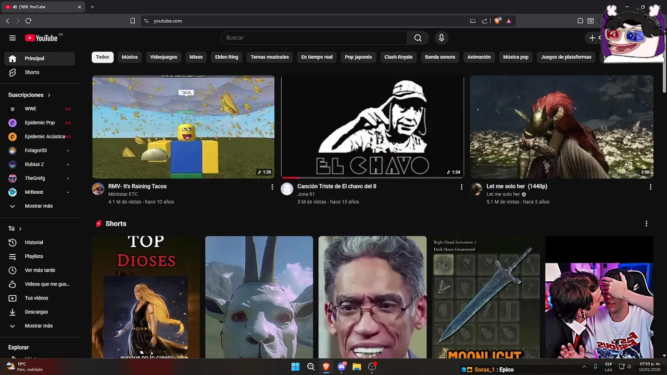Select the Música filter chip
This screenshot has width=667, height=375.
click(x=130, y=57)
